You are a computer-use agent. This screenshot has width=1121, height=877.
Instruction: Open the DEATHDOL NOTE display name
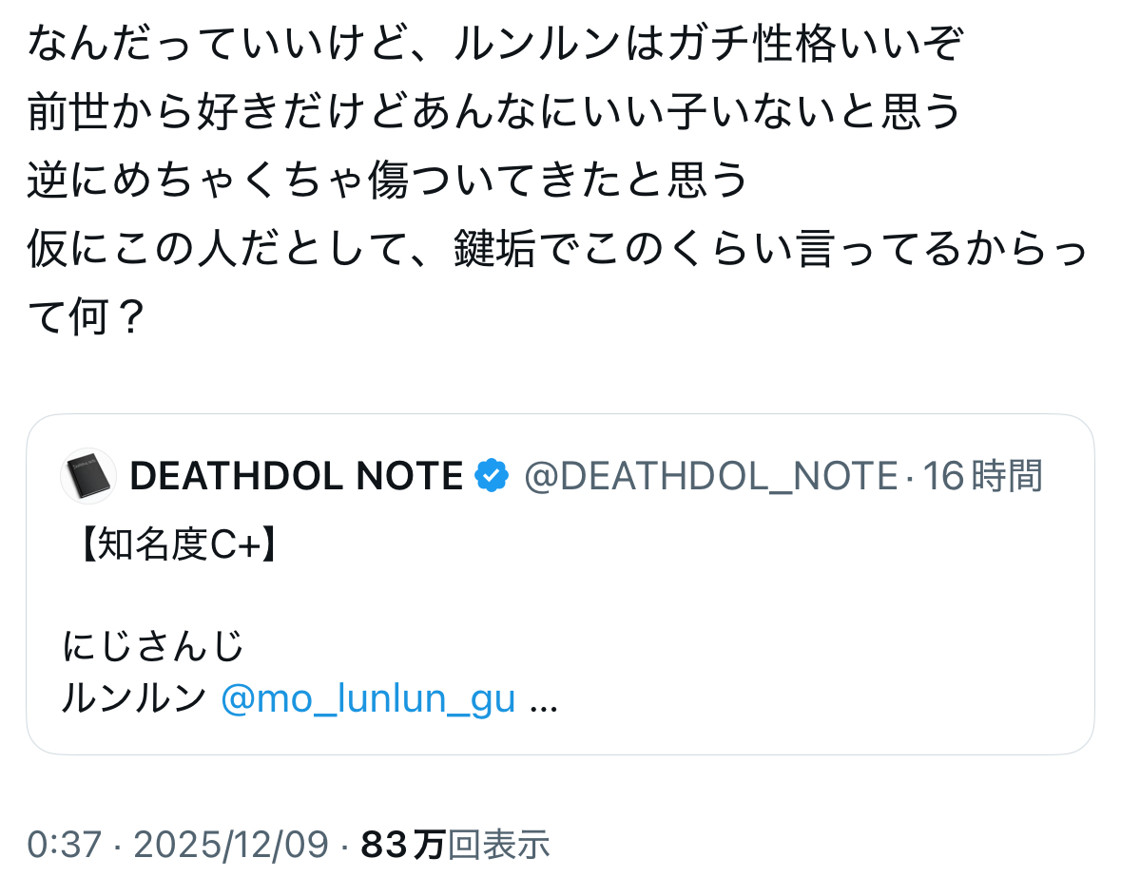296,476
